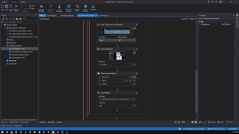The height and width of the screenshot is (134, 239).
Task: Collapse the Dependencies node
Action: coord(5,28)
